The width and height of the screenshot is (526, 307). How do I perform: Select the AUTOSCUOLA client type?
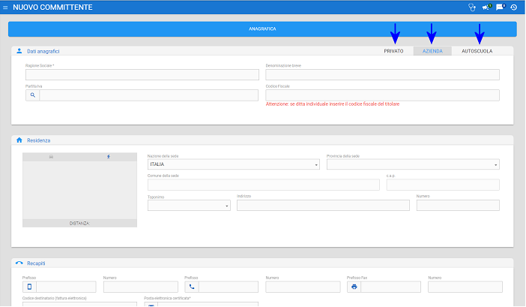477,51
